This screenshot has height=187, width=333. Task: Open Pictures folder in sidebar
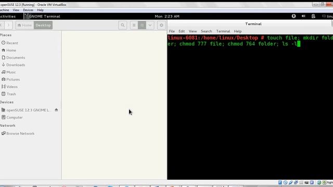tap(10, 79)
